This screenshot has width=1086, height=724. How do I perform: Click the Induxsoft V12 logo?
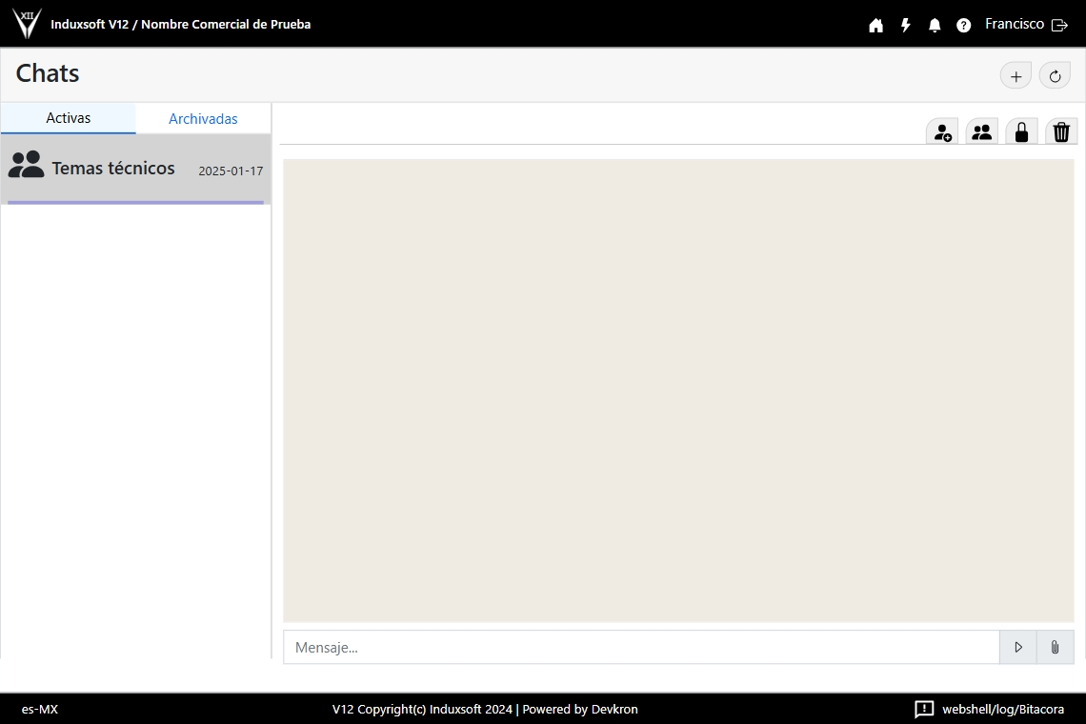pyautogui.click(x=27, y=24)
